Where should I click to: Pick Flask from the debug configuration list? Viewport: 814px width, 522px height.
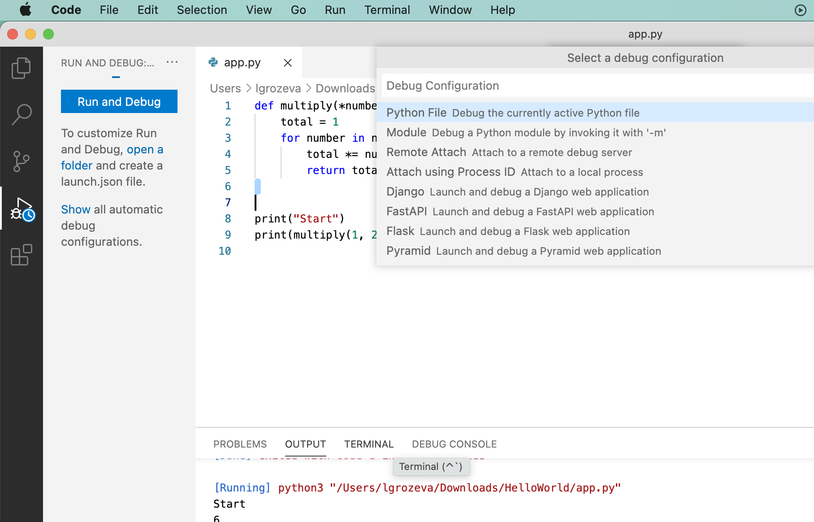(x=508, y=231)
